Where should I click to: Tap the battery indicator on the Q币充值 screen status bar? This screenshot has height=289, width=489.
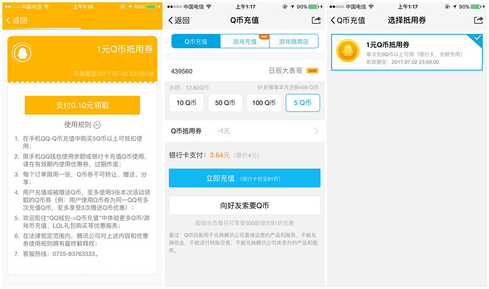pyautogui.click(x=314, y=7)
